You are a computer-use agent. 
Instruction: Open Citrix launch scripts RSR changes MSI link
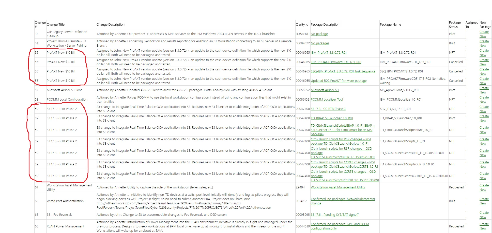pyautogui.click(x=341, y=141)
